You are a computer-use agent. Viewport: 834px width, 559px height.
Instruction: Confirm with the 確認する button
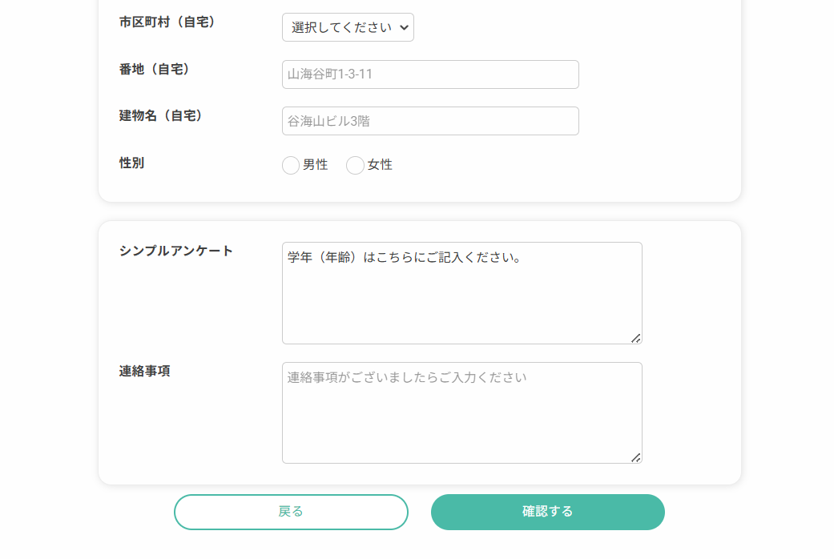pos(547,512)
